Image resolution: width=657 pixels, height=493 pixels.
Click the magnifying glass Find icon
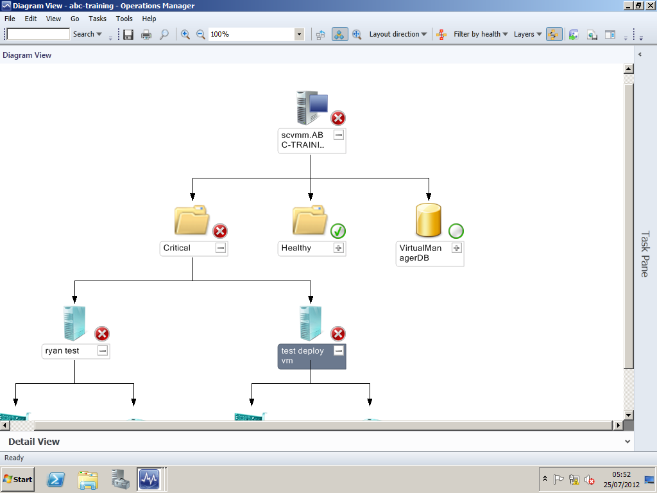(164, 35)
